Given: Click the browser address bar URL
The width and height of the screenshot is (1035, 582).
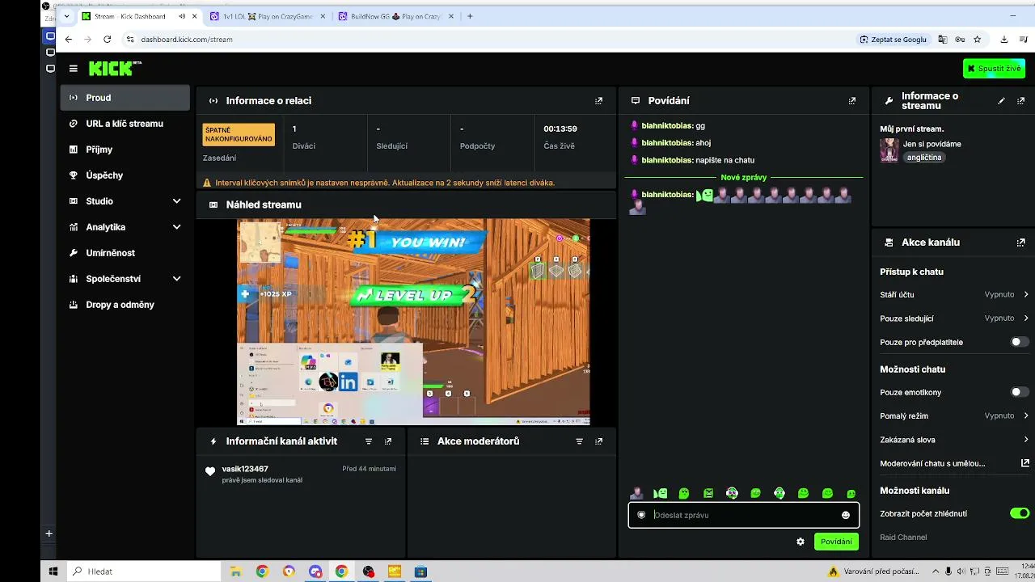Looking at the screenshot, I should (x=187, y=39).
